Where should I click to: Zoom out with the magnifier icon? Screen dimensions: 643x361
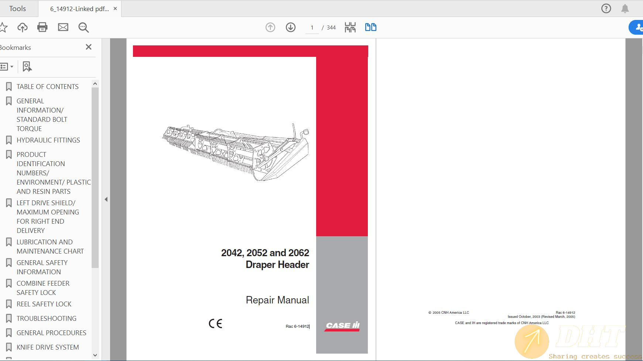click(83, 27)
